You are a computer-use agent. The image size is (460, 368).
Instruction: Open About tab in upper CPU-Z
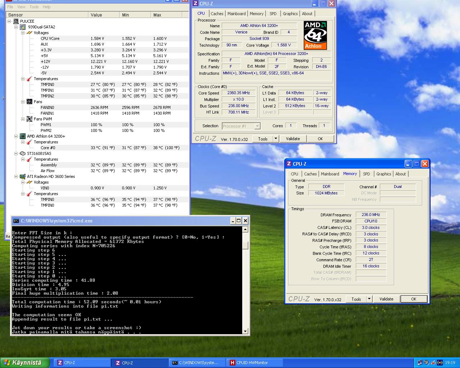[307, 14]
